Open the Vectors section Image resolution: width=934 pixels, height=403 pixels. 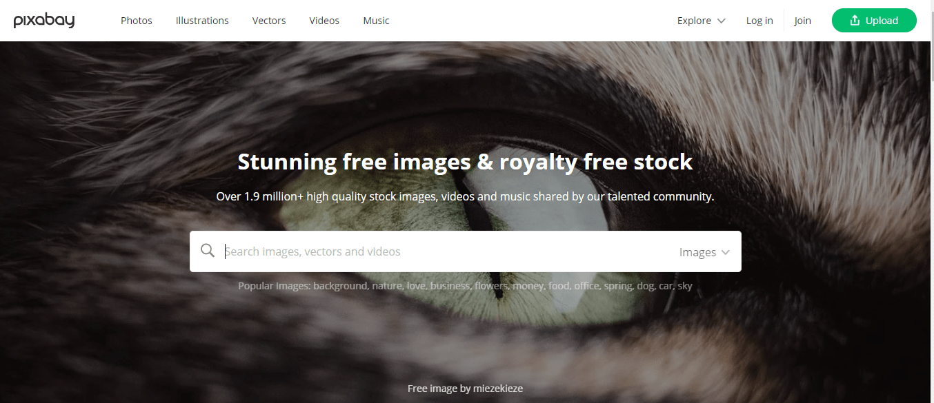(269, 21)
